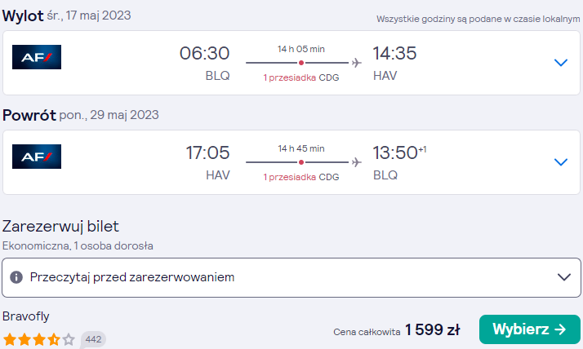Click the total price 1 599 zł
The image size is (583, 349).
(433, 329)
